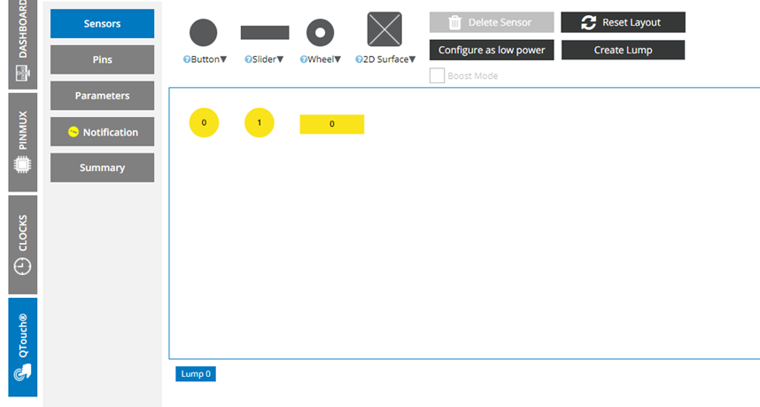Screen dimensions: 760x407
Task: Click the help icon beside Button label
Action: pyautogui.click(x=186, y=59)
